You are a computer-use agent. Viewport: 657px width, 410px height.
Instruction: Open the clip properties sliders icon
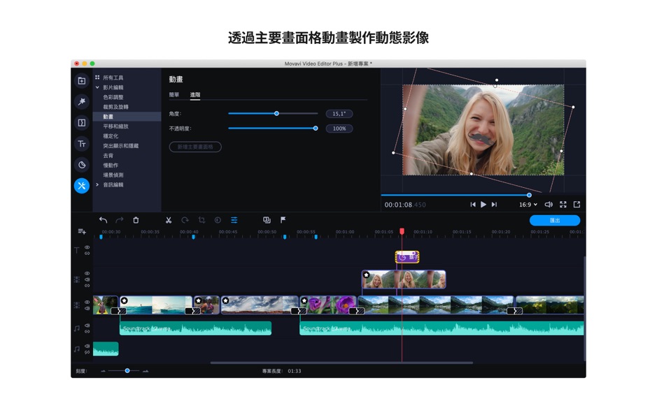pyautogui.click(x=234, y=220)
